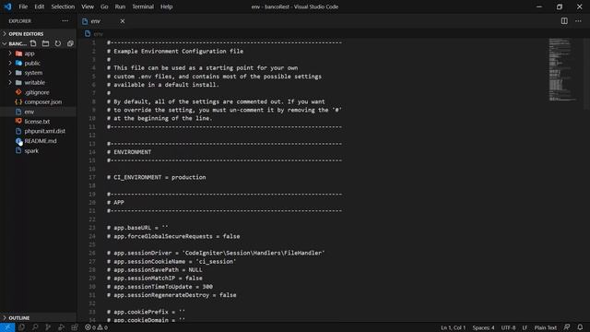The image size is (590, 332).
Task: Open the Go menu
Action: tap(104, 6)
